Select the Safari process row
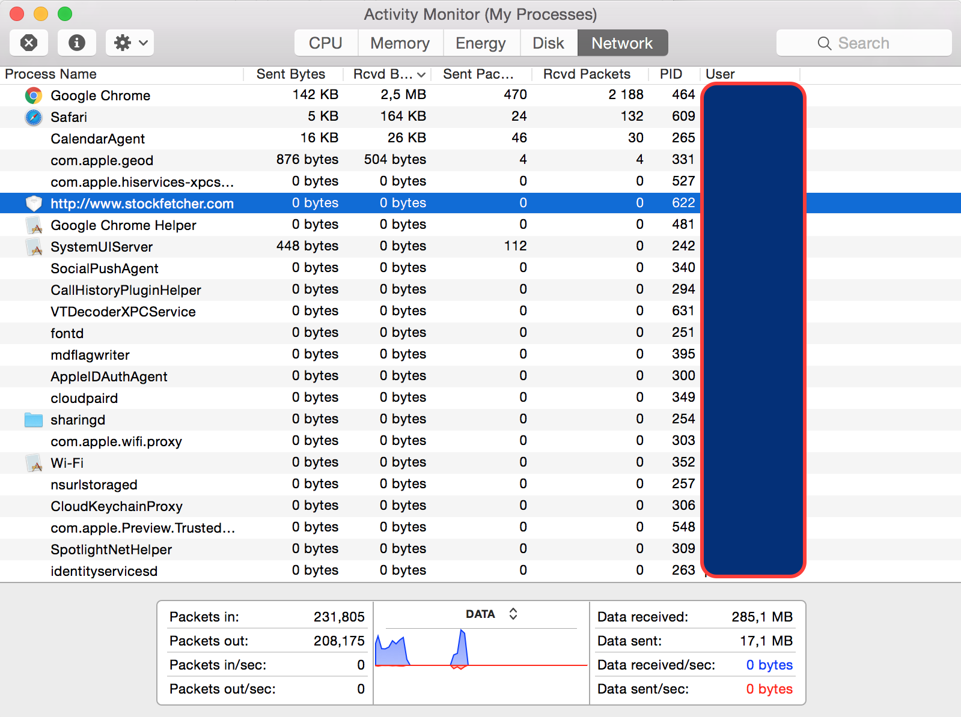Screen dimensions: 961x717 (x=480, y=117)
